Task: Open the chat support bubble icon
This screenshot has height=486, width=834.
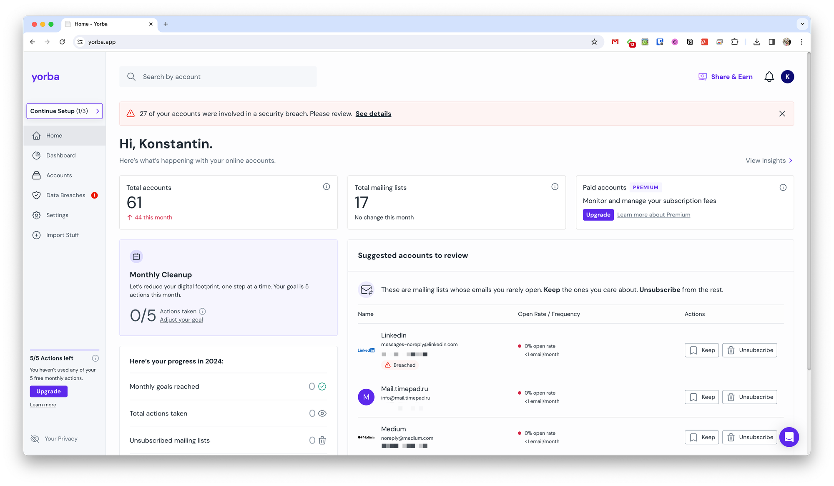Action: pyautogui.click(x=789, y=437)
